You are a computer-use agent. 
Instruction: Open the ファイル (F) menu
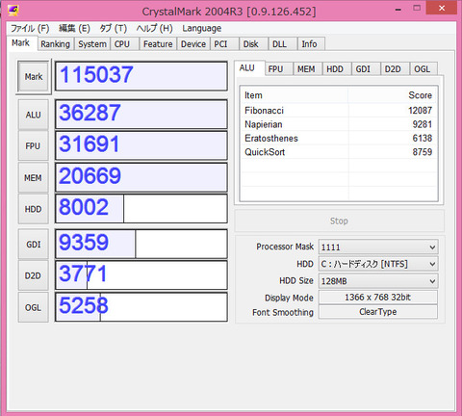(x=30, y=28)
